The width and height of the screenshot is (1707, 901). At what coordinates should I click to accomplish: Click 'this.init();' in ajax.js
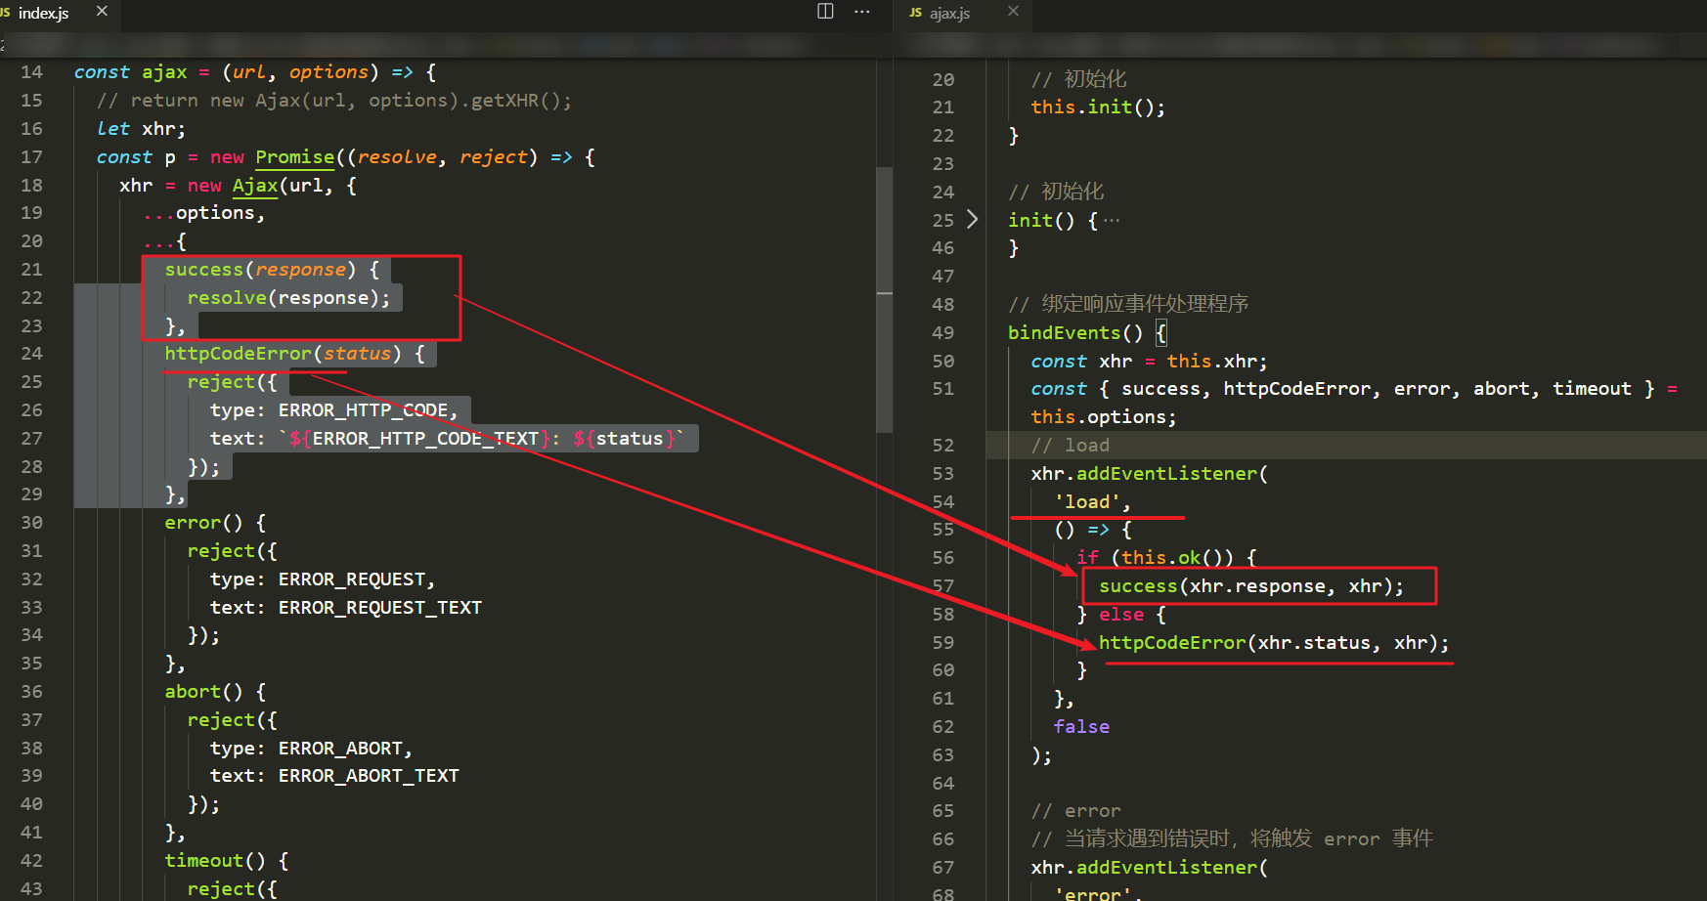(x=1098, y=107)
